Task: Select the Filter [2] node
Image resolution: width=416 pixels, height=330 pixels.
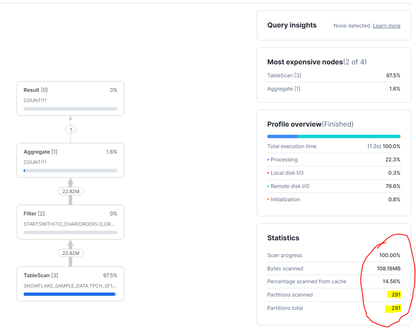Action: (70, 221)
